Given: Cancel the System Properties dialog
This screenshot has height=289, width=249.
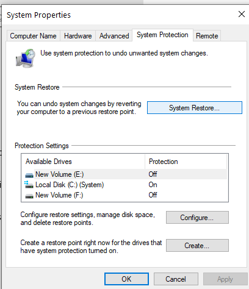Looking at the screenshot, I should 176,279.
